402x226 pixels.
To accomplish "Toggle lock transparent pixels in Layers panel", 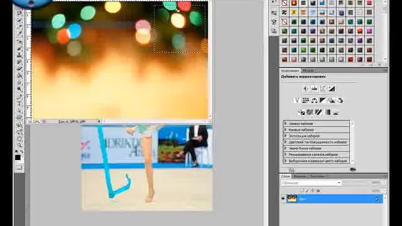I will [x=303, y=191].
